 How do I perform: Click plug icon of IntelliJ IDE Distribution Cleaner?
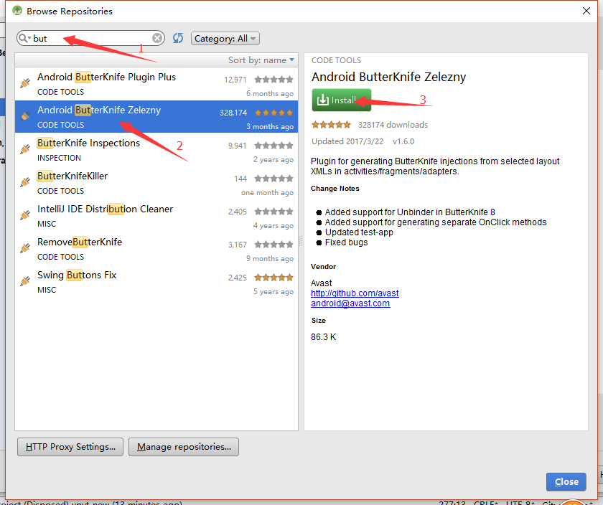coord(25,214)
